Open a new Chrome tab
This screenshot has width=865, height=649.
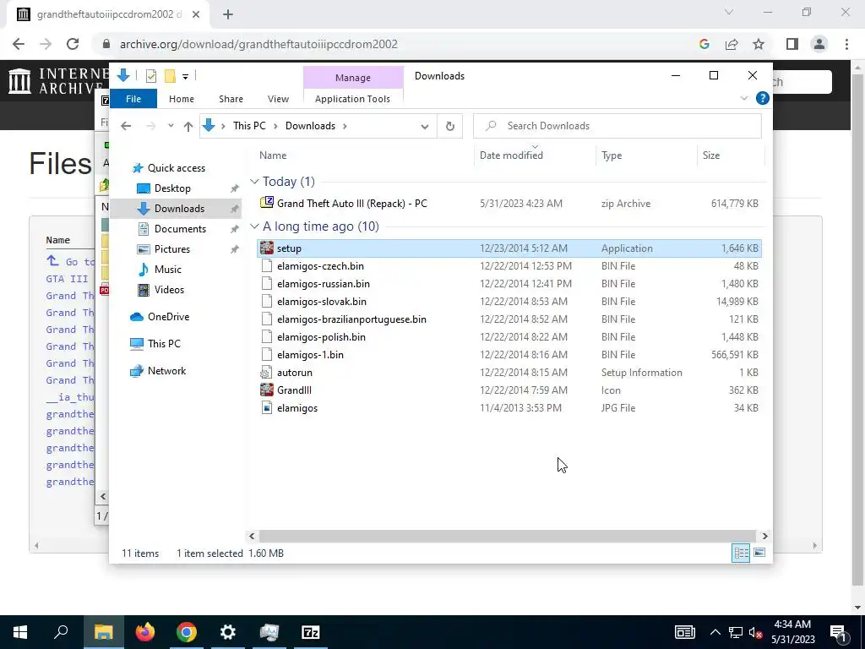[x=228, y=14]
